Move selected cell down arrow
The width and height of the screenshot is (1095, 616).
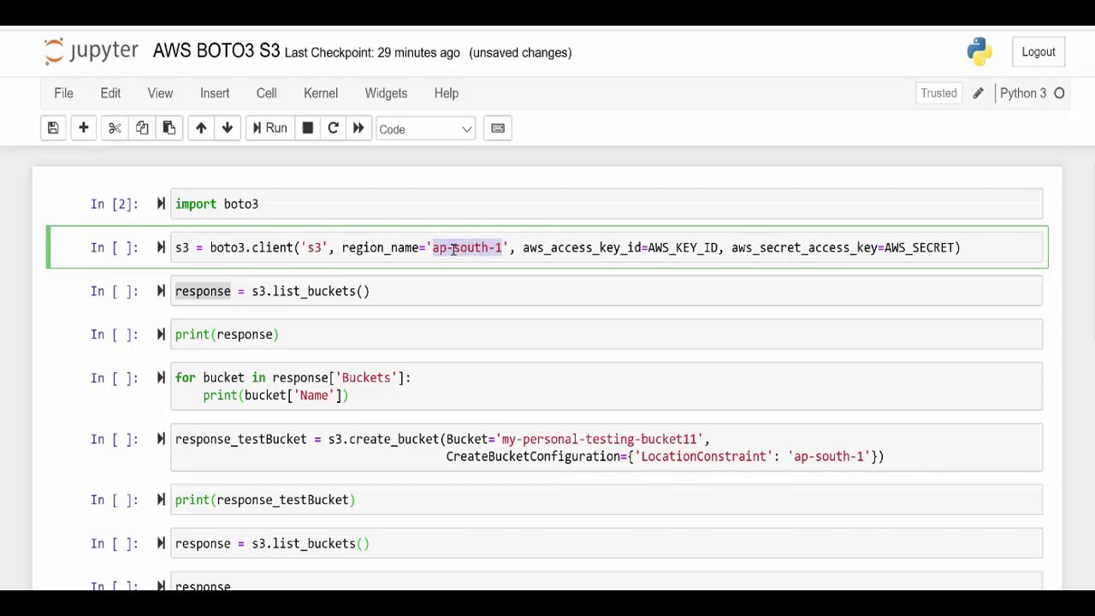(x=228, y=128)
